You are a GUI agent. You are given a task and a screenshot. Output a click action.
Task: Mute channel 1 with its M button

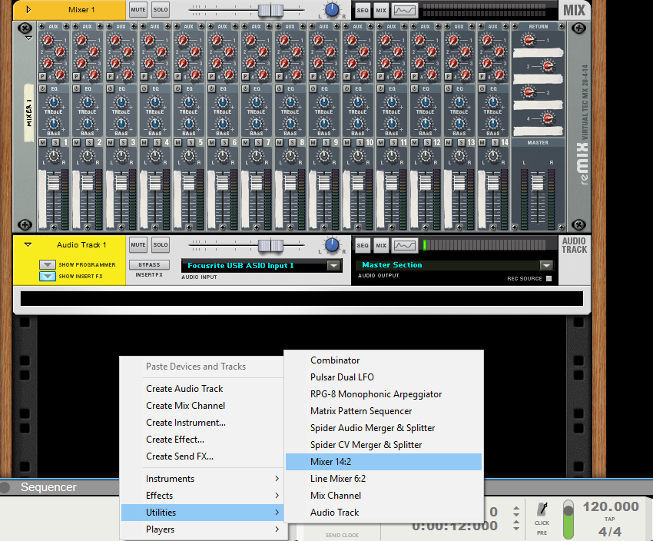pos(42,142)
